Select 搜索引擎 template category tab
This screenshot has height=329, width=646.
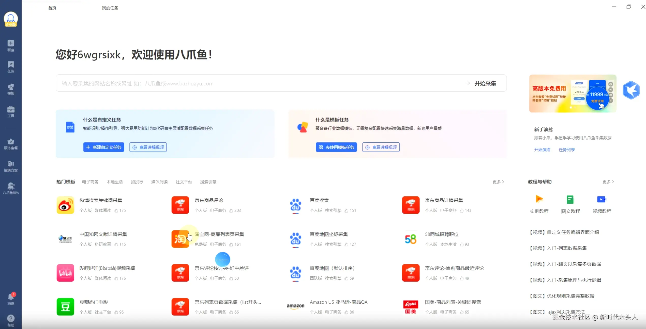[x=208, y=182]
